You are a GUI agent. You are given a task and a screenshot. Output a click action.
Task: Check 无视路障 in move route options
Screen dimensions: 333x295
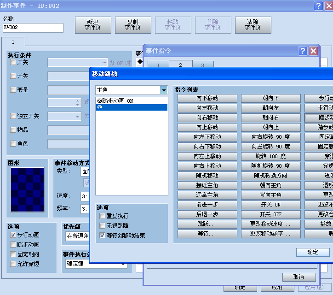[x=102, y=225]
